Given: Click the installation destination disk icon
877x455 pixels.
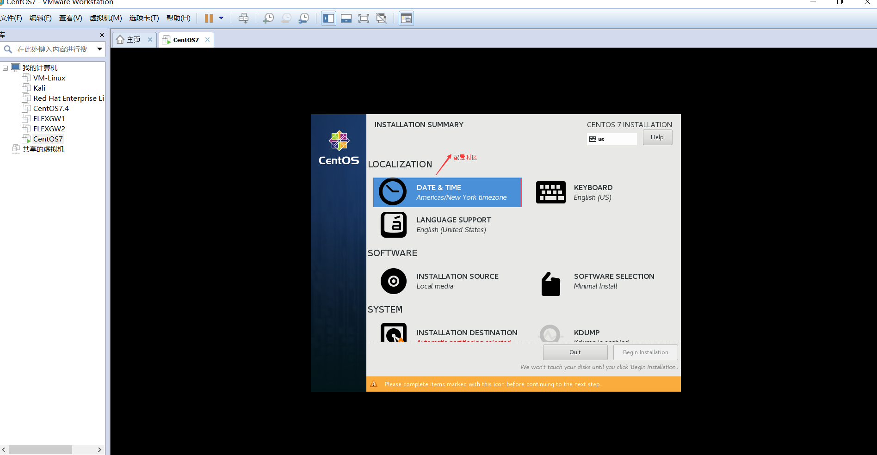Looking at the screenshot, I should [x=394, y=332].
